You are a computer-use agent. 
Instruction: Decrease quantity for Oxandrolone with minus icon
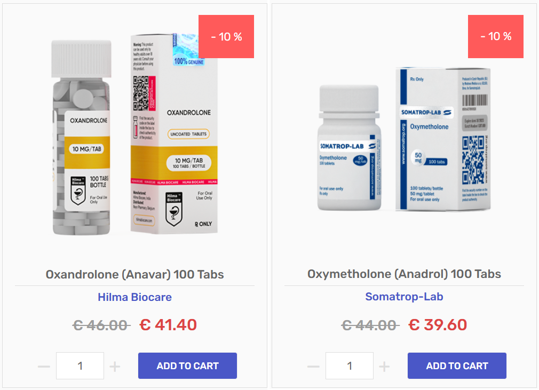(44, 367)
